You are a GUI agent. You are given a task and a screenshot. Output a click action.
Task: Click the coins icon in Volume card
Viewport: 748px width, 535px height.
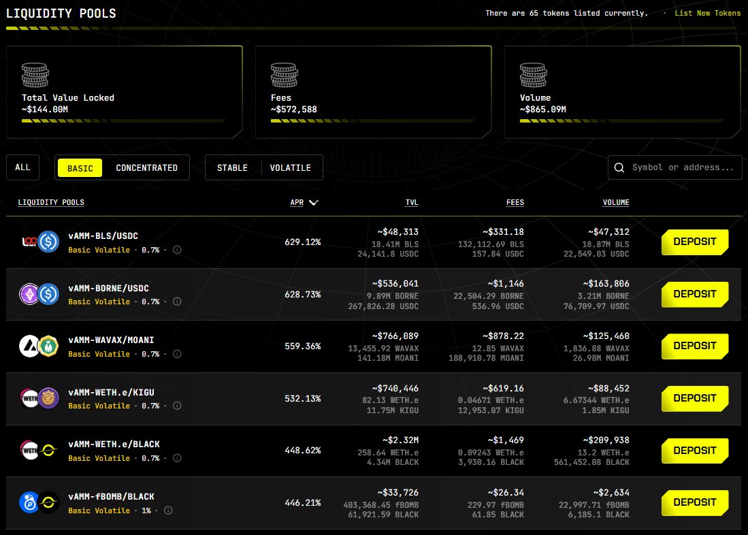pyautogui.click(x=534, y=75)
